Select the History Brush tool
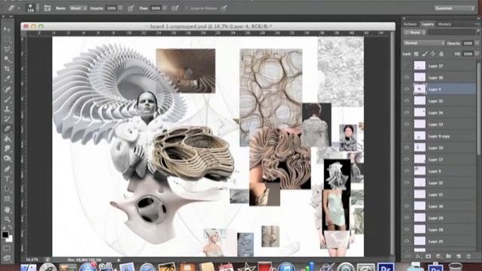 pyautogui.click(x=7, y=119)
